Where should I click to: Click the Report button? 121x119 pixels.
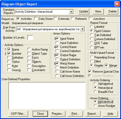(x=93, y=114)
